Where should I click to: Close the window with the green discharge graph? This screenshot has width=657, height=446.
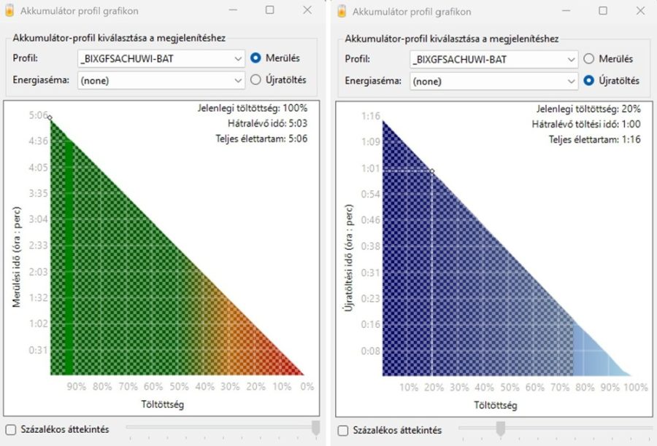pyautogui.click(x=307, y=11)
